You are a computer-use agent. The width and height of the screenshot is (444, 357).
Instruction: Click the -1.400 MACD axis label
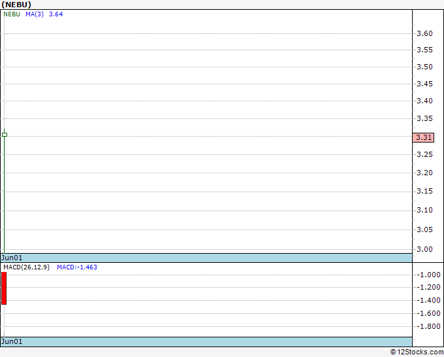pyautogui.click(x=428, y=300)
